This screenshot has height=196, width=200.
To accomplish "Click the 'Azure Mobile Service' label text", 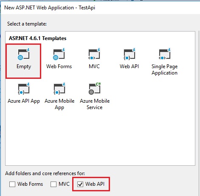I will tap(95, 104).
